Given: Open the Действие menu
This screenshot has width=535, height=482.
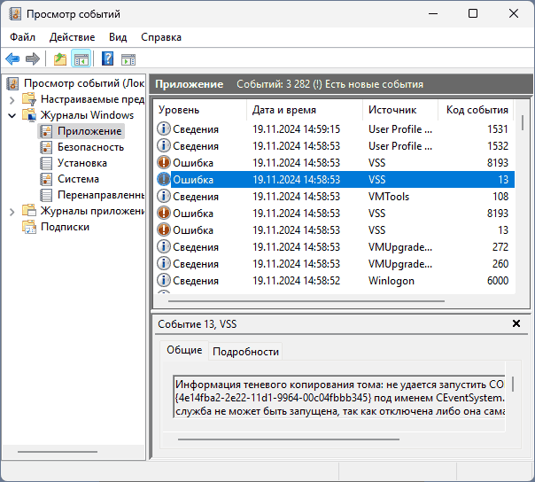Looking at the screenshot, I should point(72,37).
